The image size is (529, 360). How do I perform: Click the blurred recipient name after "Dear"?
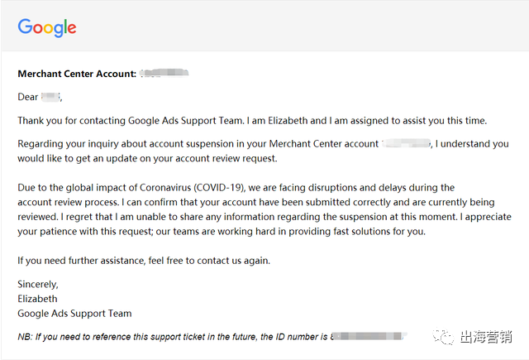[50, 97]
